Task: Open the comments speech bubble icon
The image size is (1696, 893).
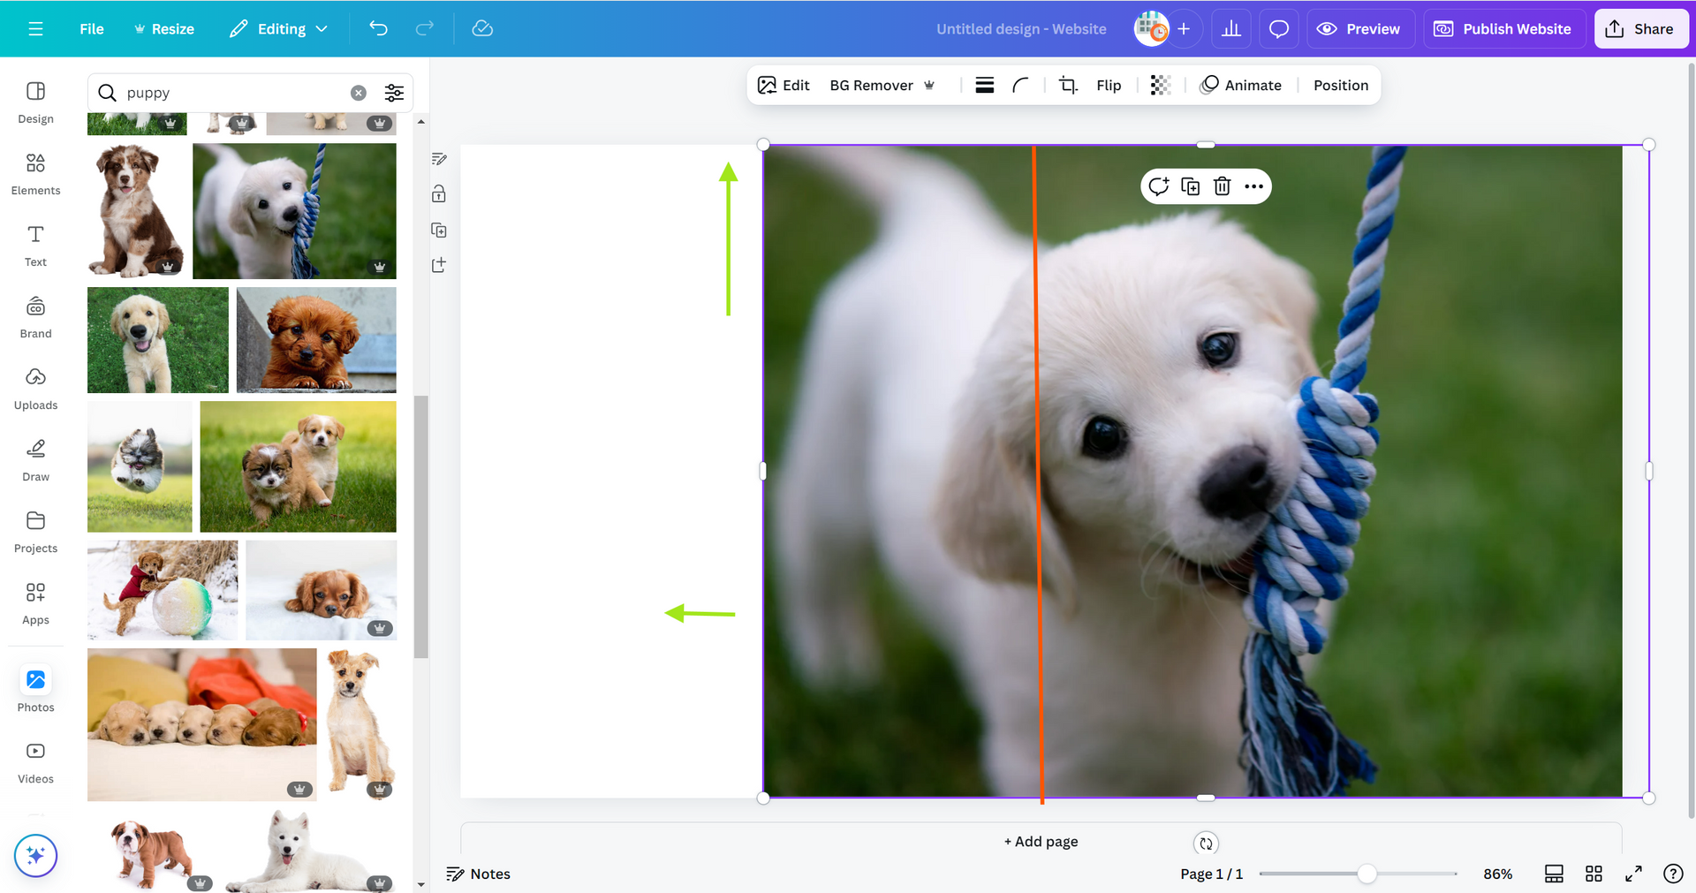Action: 1278,29
